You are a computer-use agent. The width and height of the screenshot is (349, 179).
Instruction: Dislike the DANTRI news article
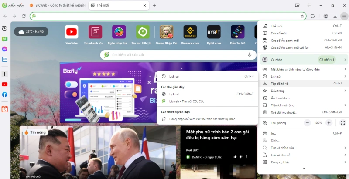(241, 157)
